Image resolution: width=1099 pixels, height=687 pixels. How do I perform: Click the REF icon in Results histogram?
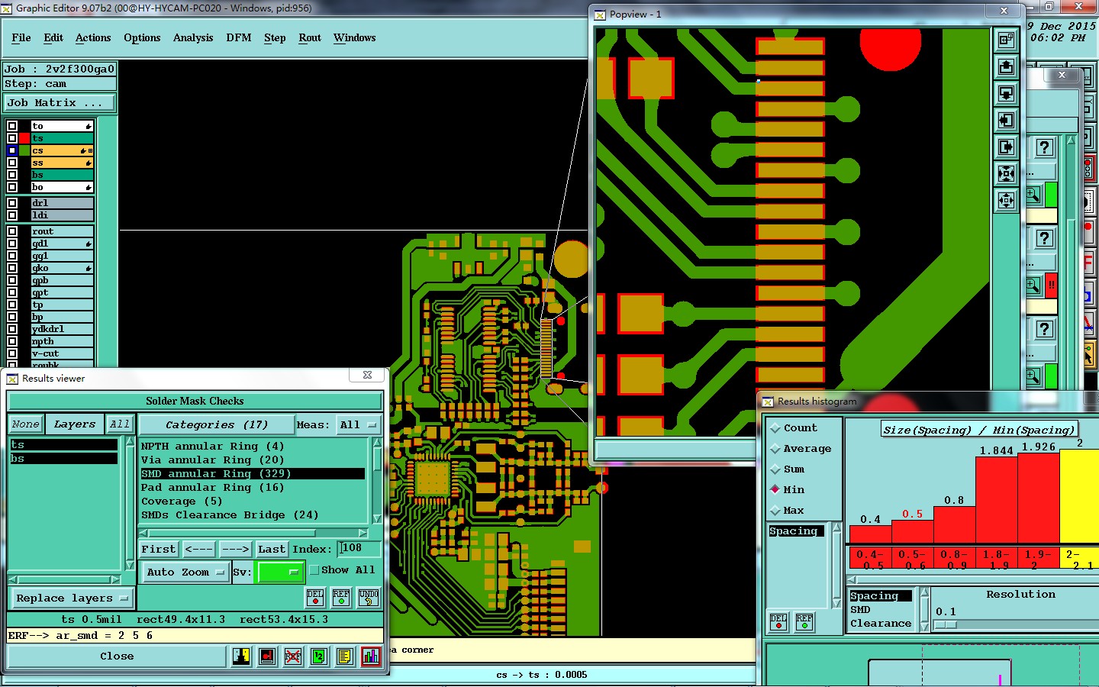pyautogui.click(x=804, y=621)
